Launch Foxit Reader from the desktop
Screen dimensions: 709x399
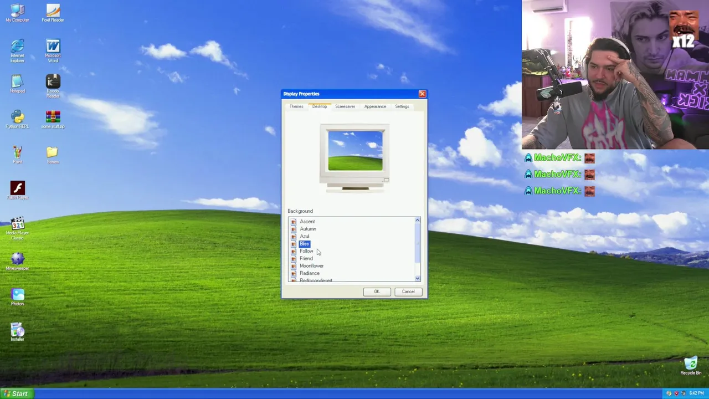click(x=53, y=13)
